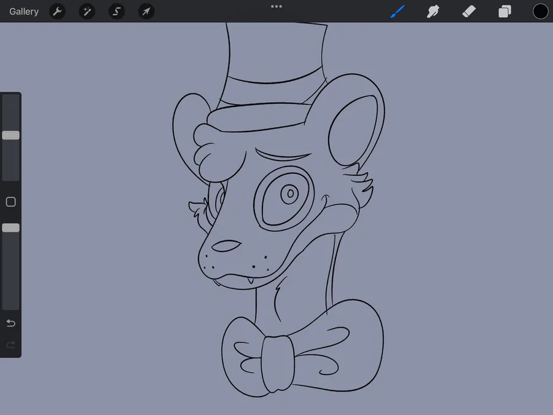553x415 pixels.
Task: Click the brush size slider handle
Action: click(x=11, y=135)
